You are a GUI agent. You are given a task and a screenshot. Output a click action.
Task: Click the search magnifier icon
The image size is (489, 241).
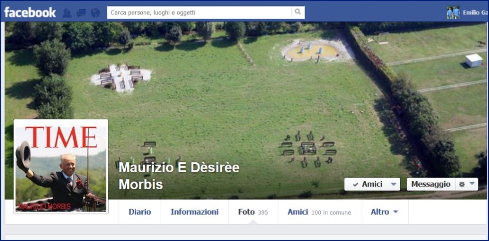[x=298, y=12]
